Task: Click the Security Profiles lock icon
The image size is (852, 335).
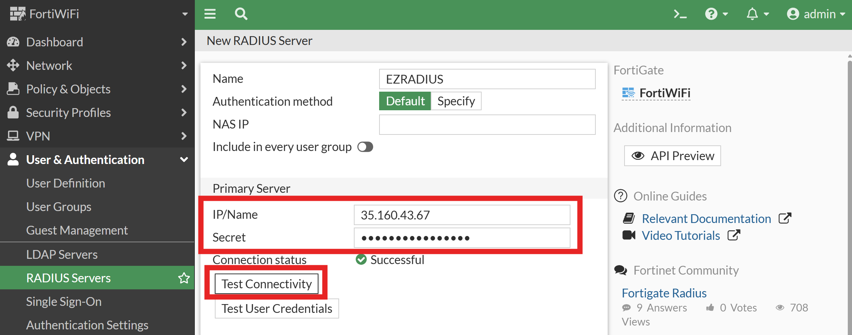Action: (x=13, y=112)
